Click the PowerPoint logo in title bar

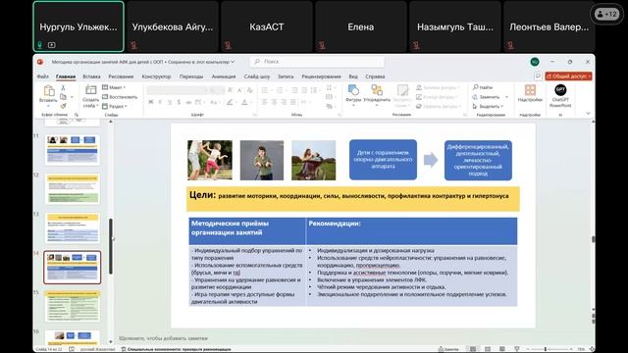click(x=40, y=62)
